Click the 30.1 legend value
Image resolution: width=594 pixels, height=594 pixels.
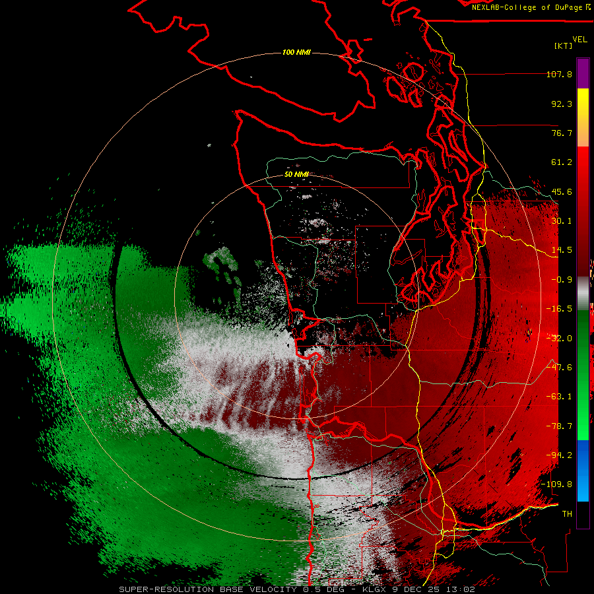[x=562, y=221]
